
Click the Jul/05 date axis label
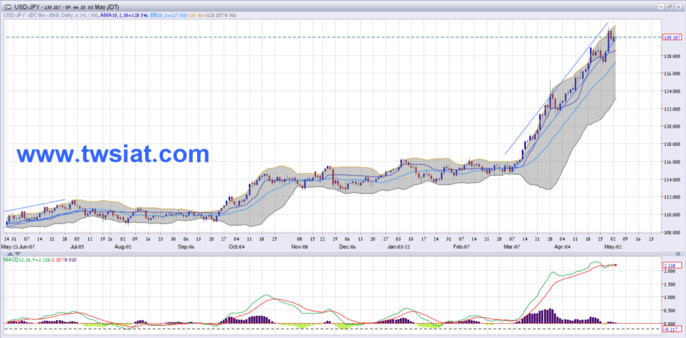(77, 247)
